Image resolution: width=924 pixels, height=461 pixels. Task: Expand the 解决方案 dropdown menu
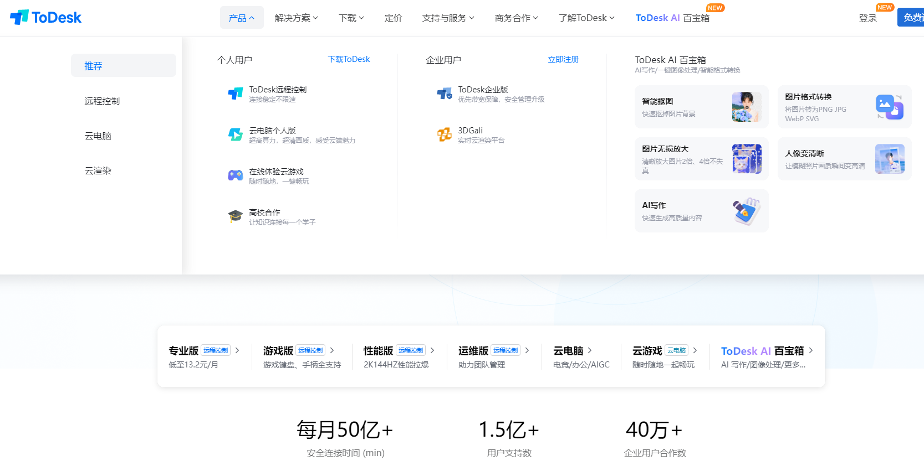click(297, 18)
